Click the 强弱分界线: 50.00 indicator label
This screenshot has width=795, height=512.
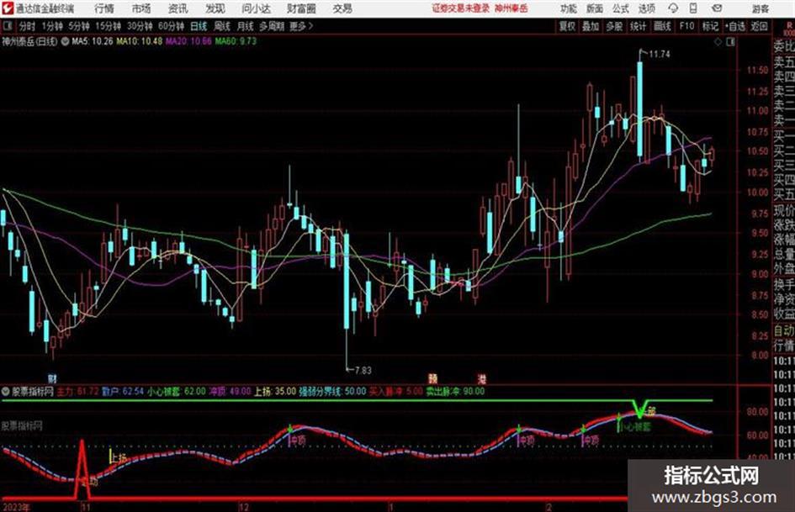coord(332,391)
